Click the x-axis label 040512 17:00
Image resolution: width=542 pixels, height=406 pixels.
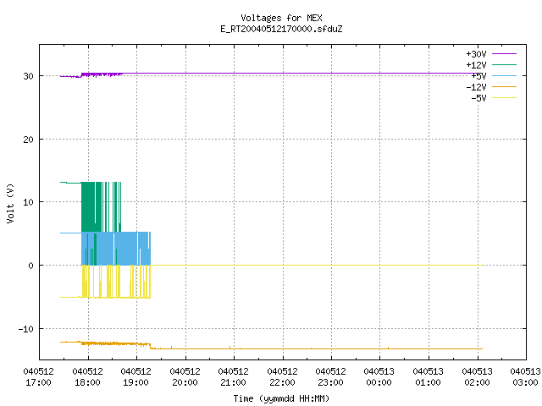[38, 376]
